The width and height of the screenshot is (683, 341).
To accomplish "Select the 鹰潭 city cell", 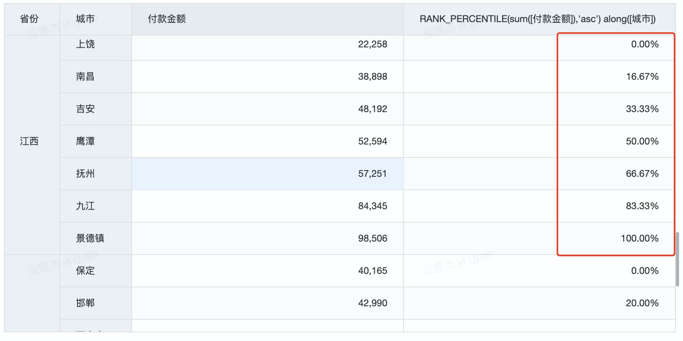I will pos(96,141).
